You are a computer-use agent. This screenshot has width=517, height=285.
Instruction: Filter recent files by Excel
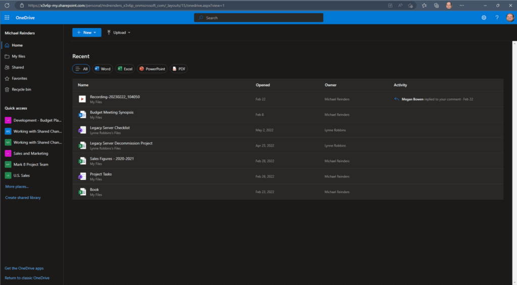[125, 69]
